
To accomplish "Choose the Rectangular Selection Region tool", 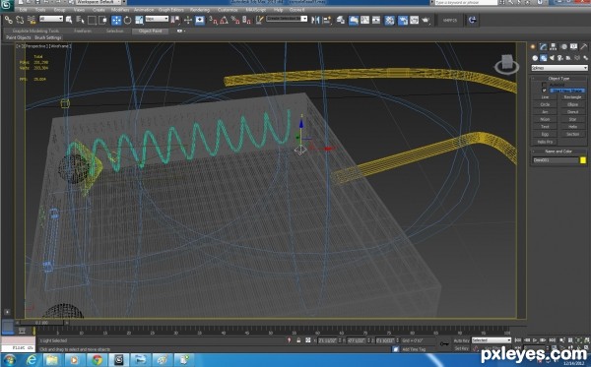I will (92, 20).
